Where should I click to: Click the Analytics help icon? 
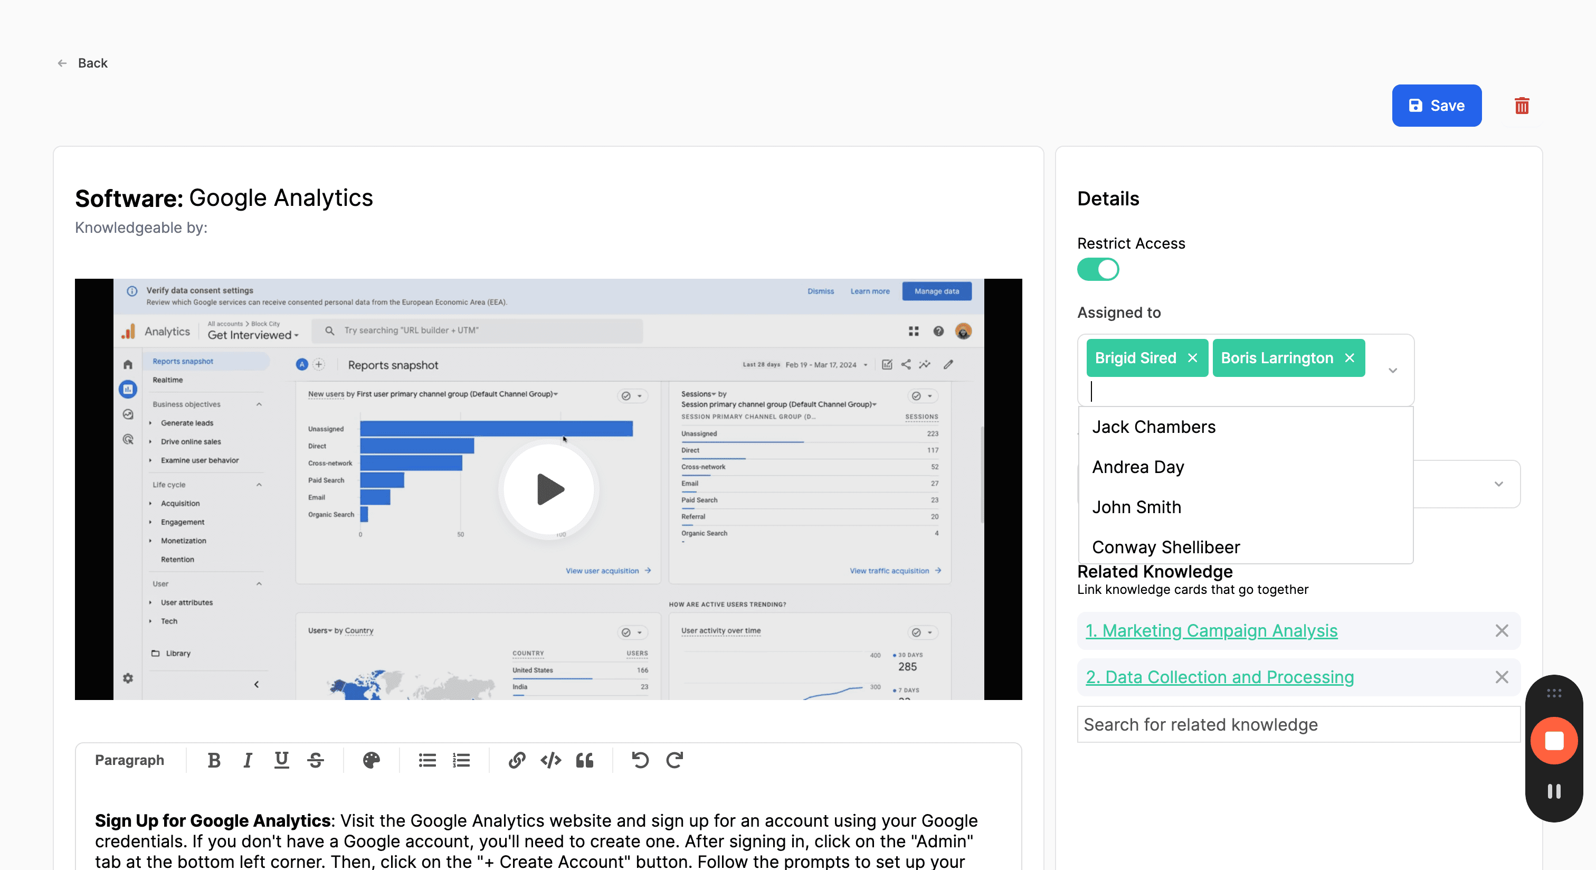pos(938,332)
